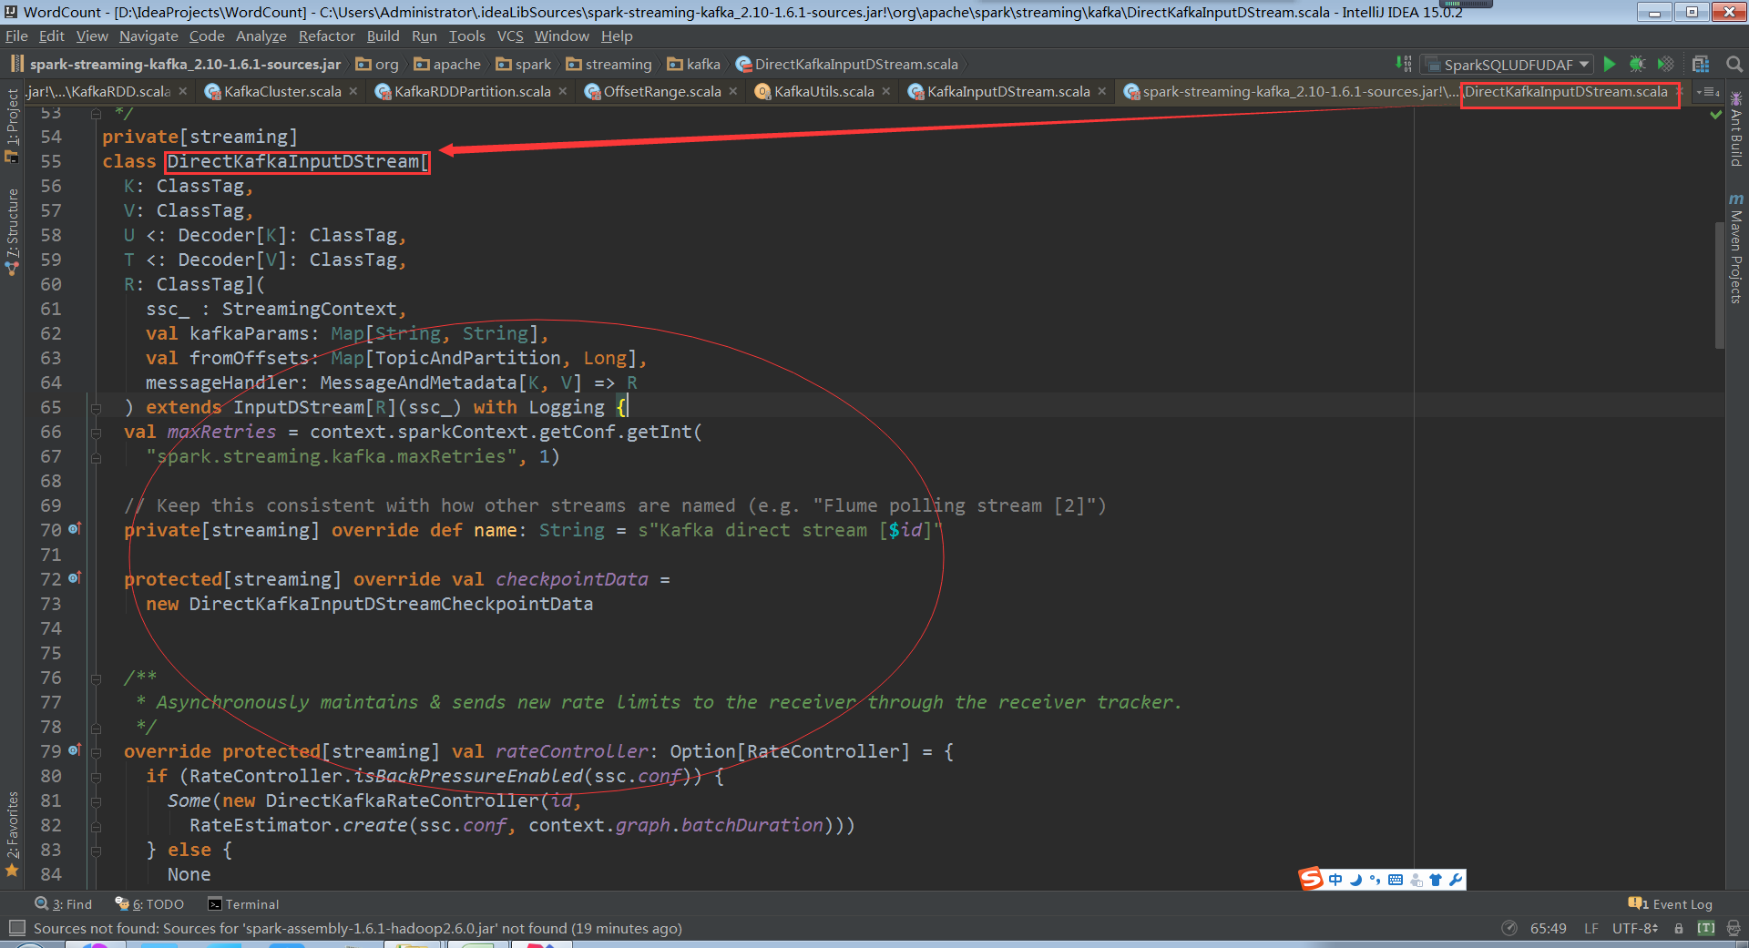The image size is (1749, 948).
Task: Click the tool window quick access button
Action: tap(16, 928)
